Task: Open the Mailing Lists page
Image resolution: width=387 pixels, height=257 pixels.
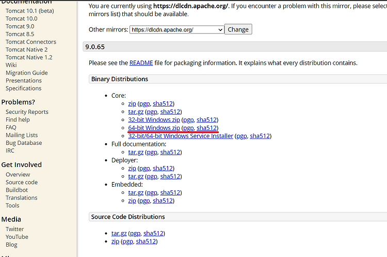Action: 22,135
